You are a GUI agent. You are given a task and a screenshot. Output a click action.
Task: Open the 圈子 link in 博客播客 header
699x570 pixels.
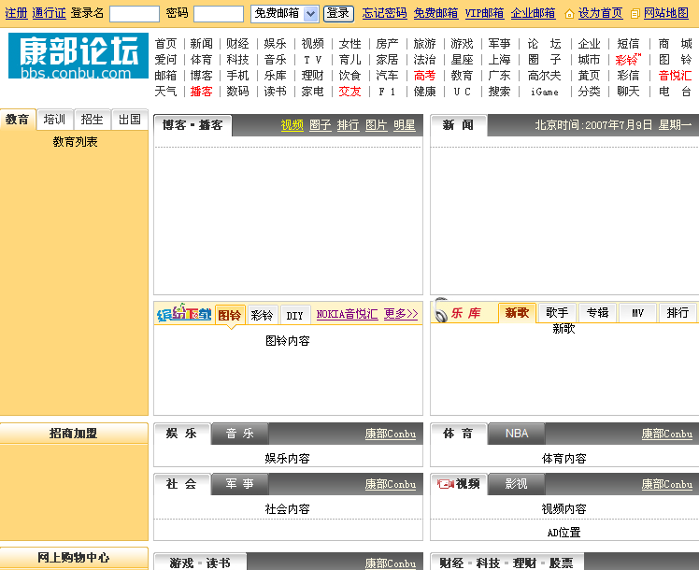click(321, 125)
